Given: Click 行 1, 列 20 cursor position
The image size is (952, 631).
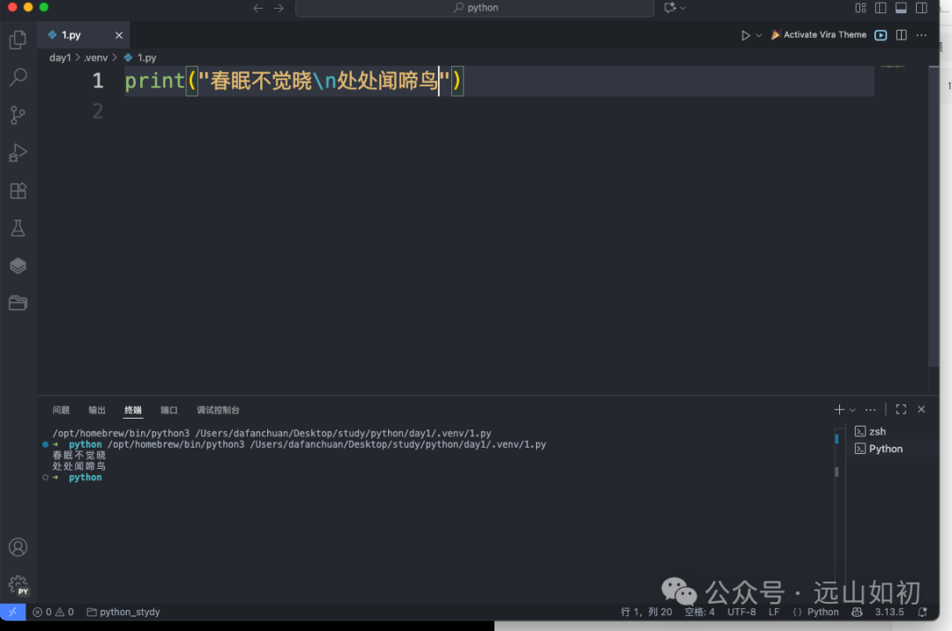Looking at the screenshot, I should [646, 612].
